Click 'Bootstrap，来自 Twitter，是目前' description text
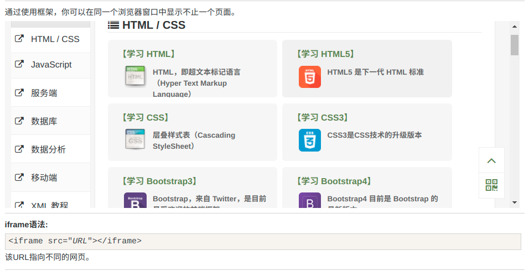The width and height of the screenshot is (529, 271). tap(210, 199)
